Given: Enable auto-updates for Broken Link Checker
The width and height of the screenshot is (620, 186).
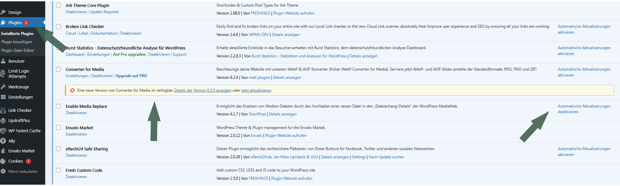Looking at the screenshot, I should tap(584, 29).
